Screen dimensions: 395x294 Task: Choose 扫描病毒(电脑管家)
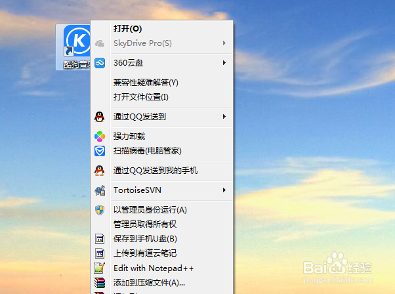(x=161, y=151)
